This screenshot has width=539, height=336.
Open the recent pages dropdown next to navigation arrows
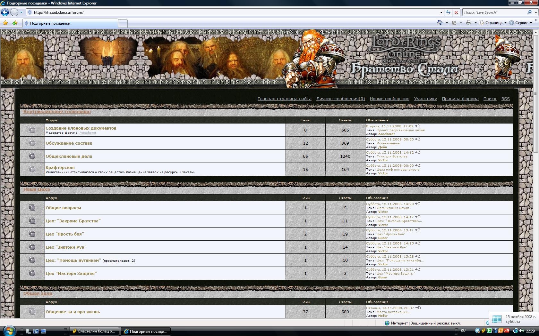[21, 12]
